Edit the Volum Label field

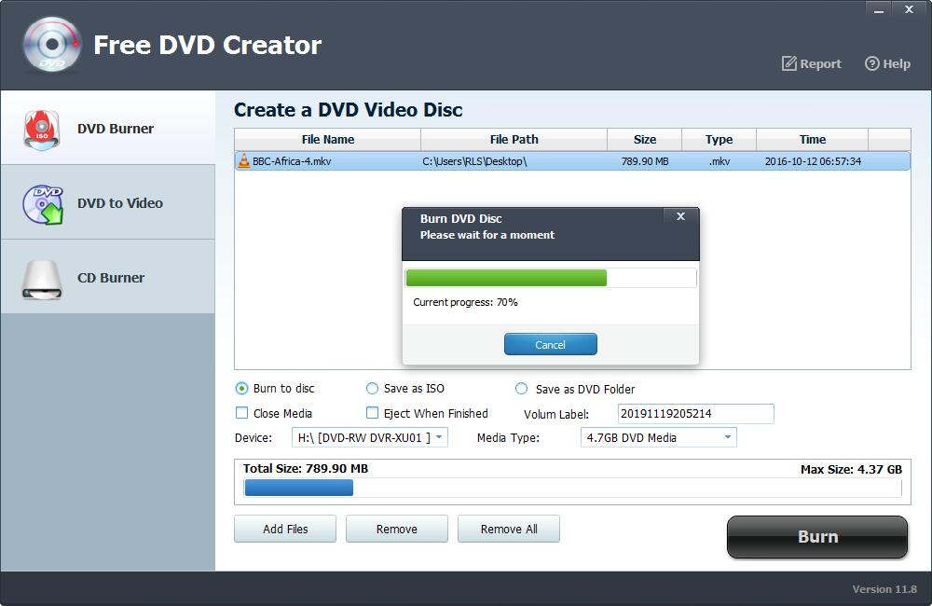pos(694,413)
